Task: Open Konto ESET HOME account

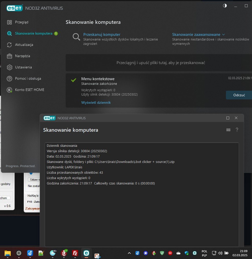Action: (x=29, y=90)
